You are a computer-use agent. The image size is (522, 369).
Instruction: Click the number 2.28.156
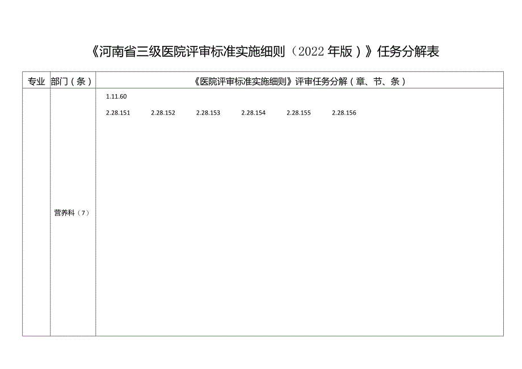[x=344, y=112]
